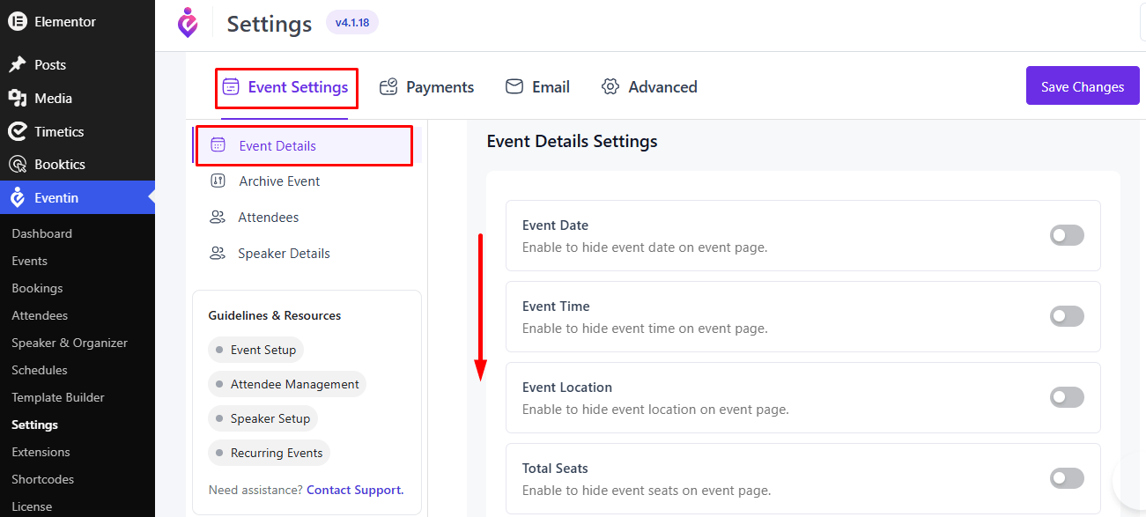The height and width of the screenshot is (517, 1146).
Task: Open the Attendee Management guideline
Action: (x=286, y=384)
